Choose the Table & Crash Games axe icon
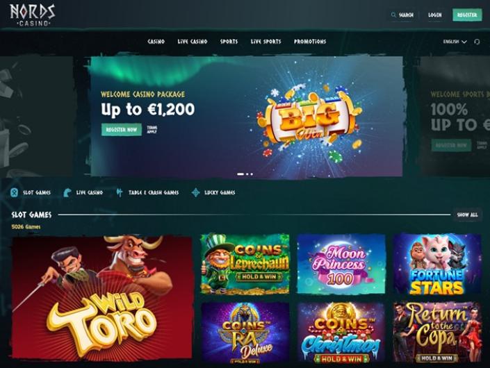The height and width of the screenshot is (368, 490). [x=119, y=192]
